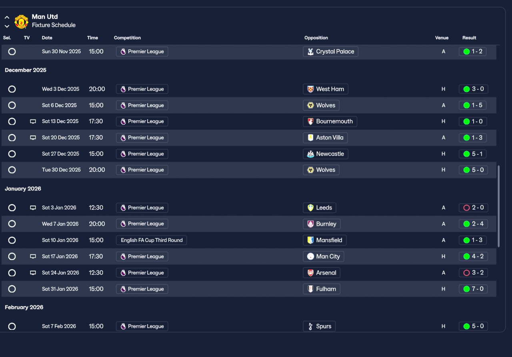Image resolution: width=512 pixels, height=357 pixels.
Task: Click the Crystal Palace club badge icon
Action: (310, 52)
